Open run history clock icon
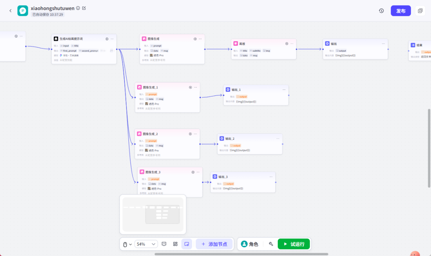 [381, 11]
